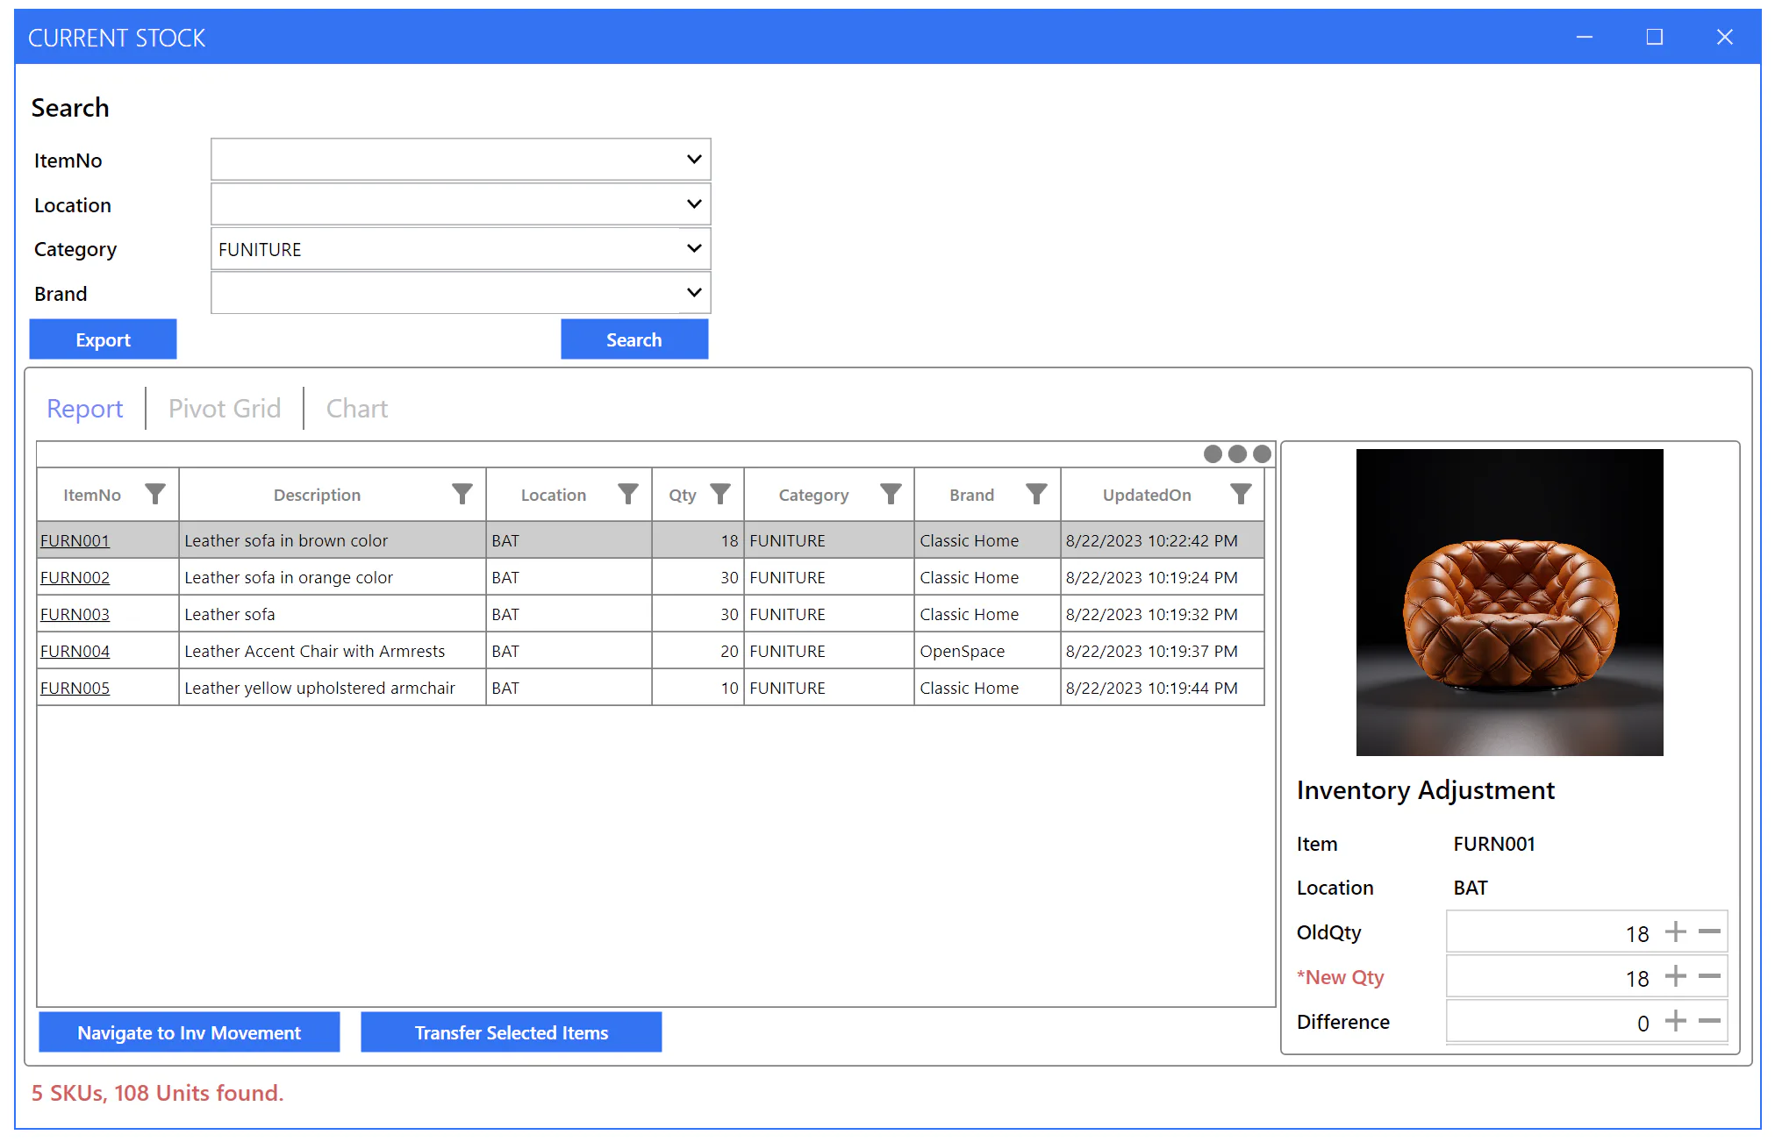Click Transfer Selected Items button
Screen dimensions: 1775x1142
[x=512, y=1032]
